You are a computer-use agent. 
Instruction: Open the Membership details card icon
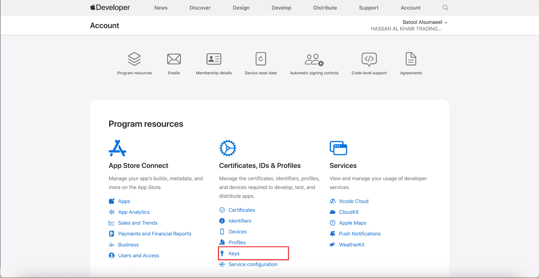[x=214, y=59]
